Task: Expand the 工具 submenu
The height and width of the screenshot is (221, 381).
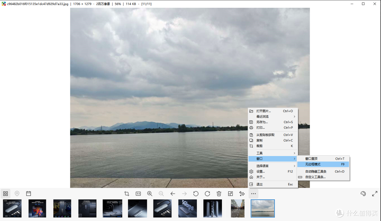Action: 273,153
